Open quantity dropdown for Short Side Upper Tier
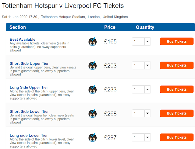Image resolution: width=195 pixels, height=149 pixels. [141, 66]
